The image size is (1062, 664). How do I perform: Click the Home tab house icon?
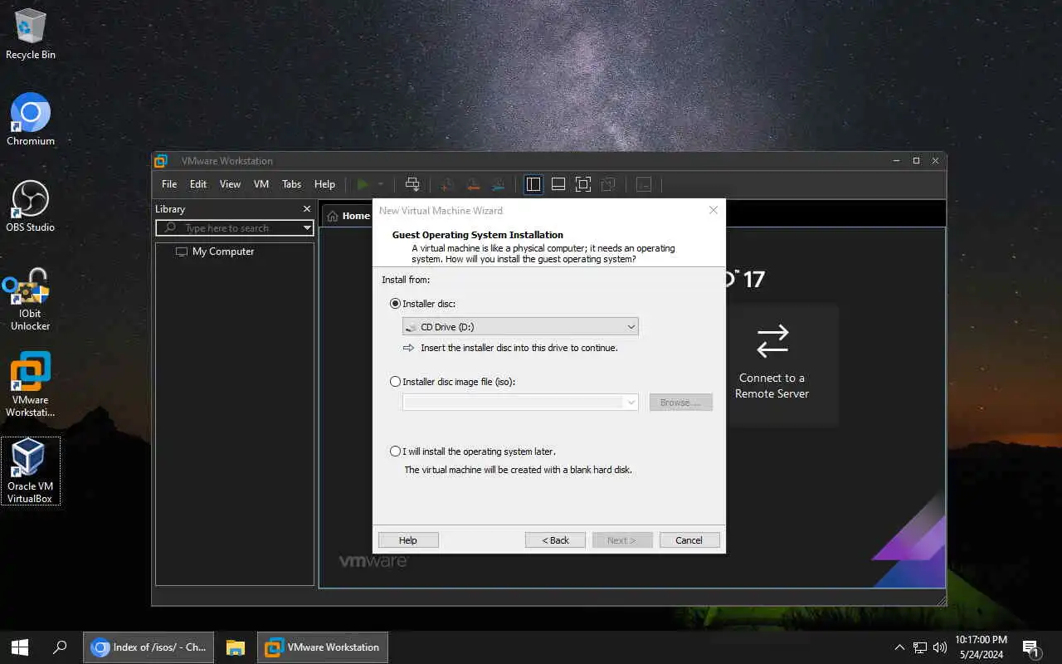click(x=333, y=216)
